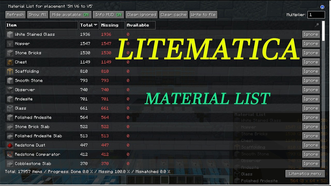The image size is (331, 186).
Task: Click the Smooth Stone block icon
Action: coord(10,81)
